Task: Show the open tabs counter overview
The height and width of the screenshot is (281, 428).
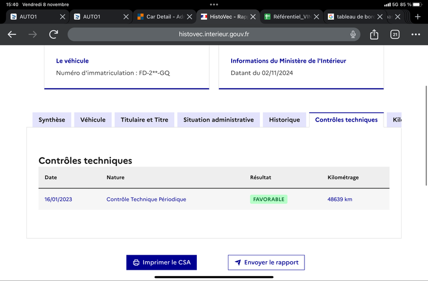Action: click(395, 34)
